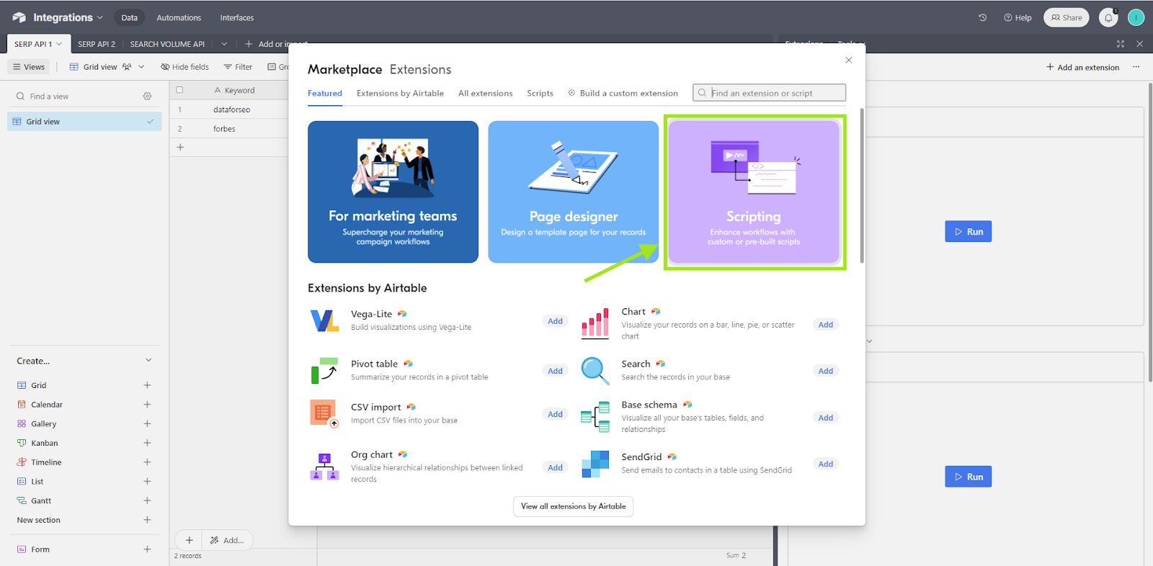
Task: Toggle the Views sidebar
Action: [x=29, y=67]
